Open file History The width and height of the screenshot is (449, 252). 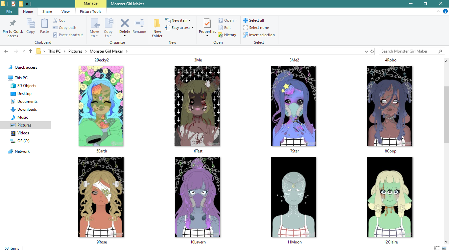227,35
